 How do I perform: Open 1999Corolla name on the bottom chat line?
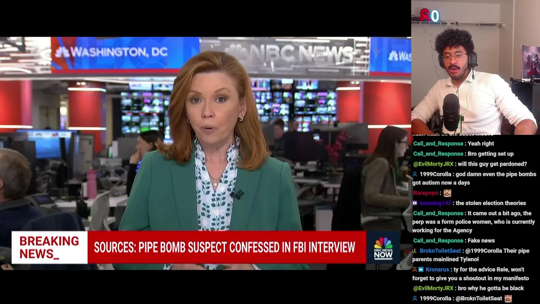[435, 299]
